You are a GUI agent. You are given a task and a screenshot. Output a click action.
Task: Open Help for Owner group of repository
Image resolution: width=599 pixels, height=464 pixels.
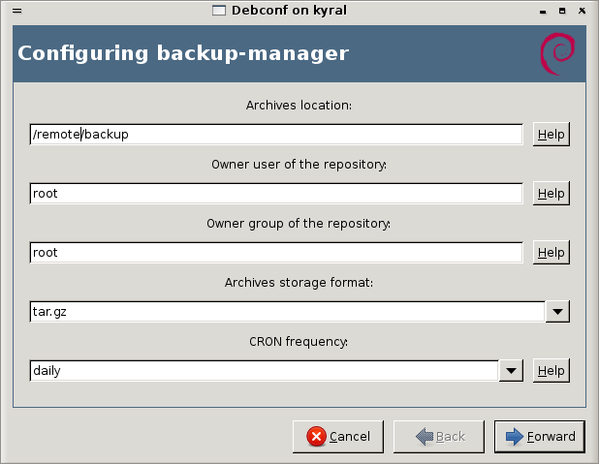552,253
